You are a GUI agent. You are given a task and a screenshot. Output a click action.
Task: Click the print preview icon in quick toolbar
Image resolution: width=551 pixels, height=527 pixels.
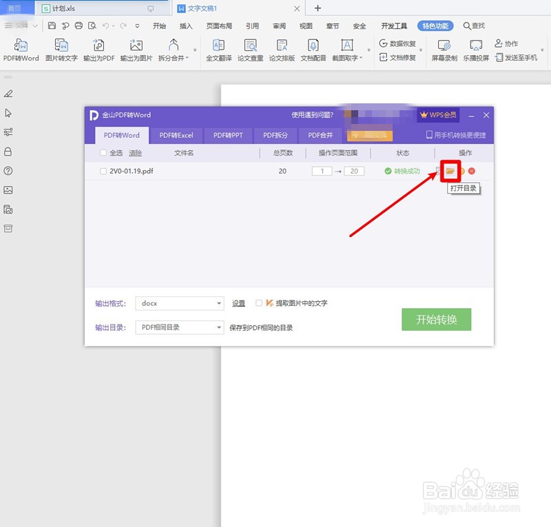coord(92,25)
